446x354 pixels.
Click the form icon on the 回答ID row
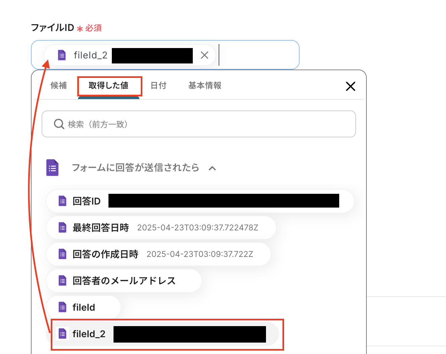pyautogui.click(x=62, y=201)
